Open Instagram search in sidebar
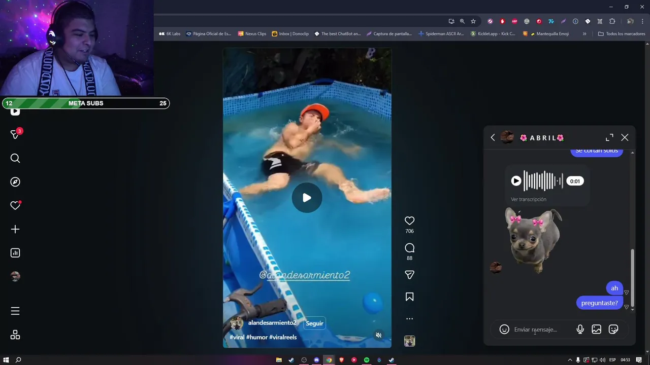 15,158
